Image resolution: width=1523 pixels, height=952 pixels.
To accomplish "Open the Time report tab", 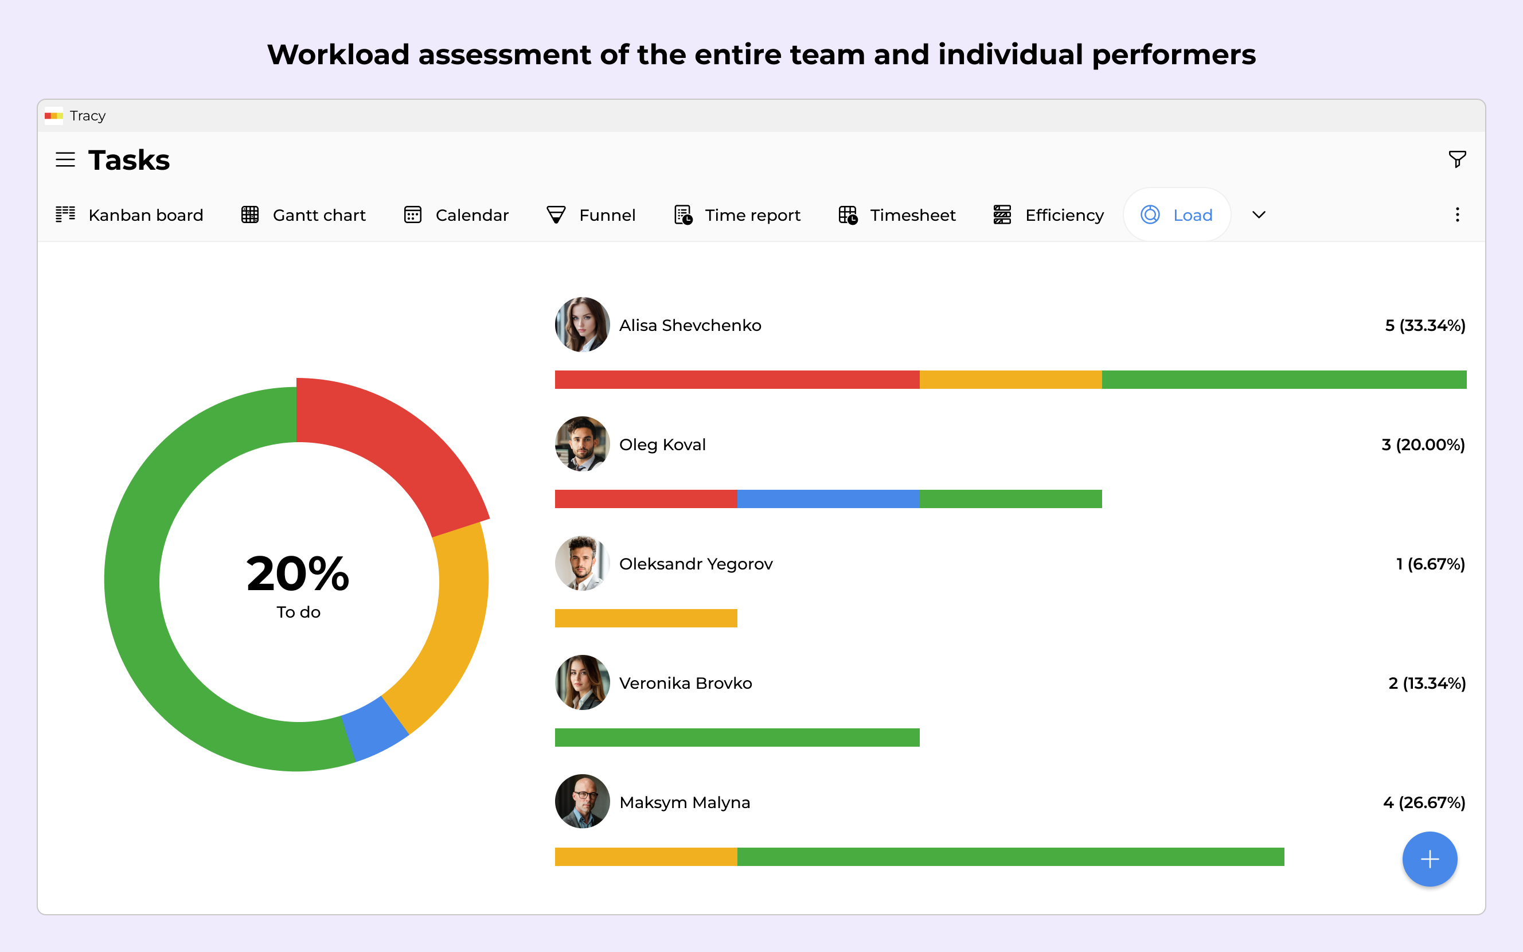I will pyautogui.click(x=752, y=214).
